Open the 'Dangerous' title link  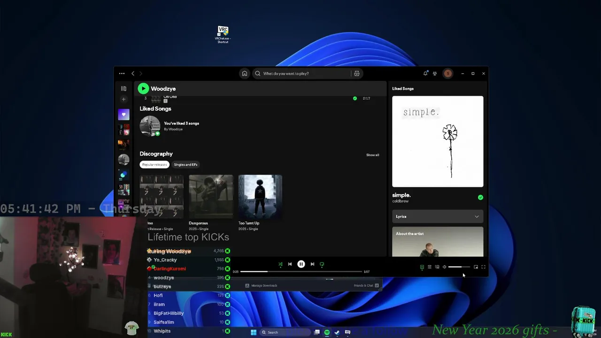click(198, 223)
